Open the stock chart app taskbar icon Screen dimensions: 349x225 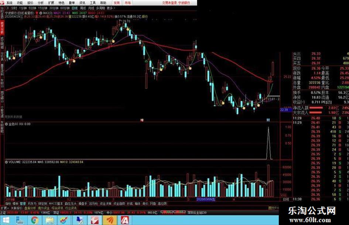[64, 220]
